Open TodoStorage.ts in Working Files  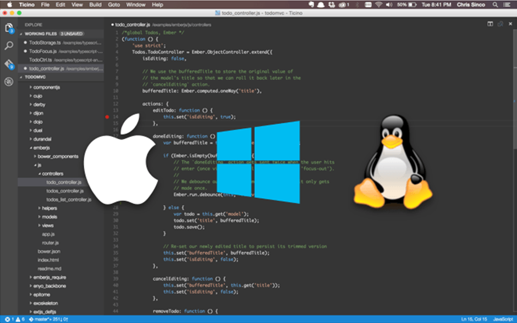62,42
